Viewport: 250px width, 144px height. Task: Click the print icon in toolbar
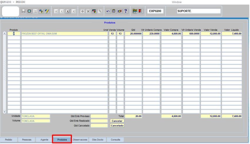(35, 11)
